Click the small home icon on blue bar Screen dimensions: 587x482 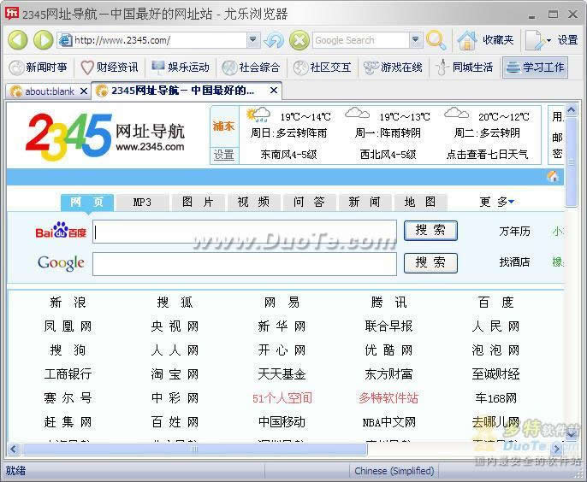[553, 177]
